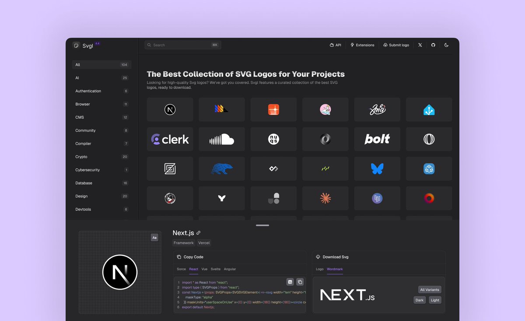Click the Aa button on the logo preview

point(154,237)
